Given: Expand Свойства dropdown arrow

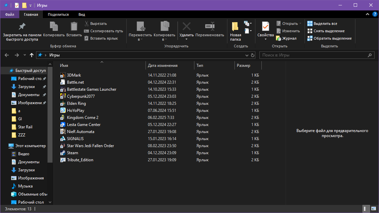Looking at the screenshot, I should [265, 39].
